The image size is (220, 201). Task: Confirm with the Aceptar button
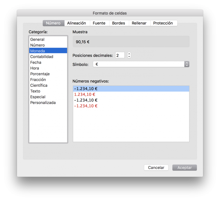click(185, 167)
